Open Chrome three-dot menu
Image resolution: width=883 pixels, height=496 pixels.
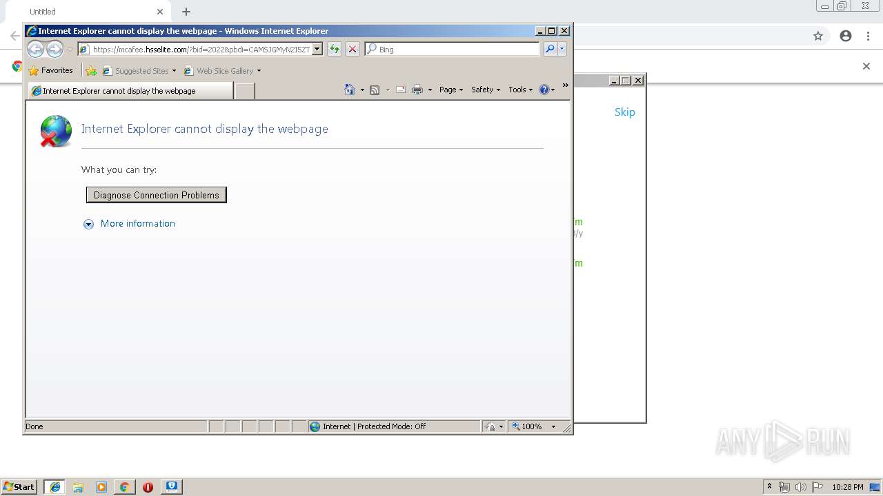coord(869,36)
